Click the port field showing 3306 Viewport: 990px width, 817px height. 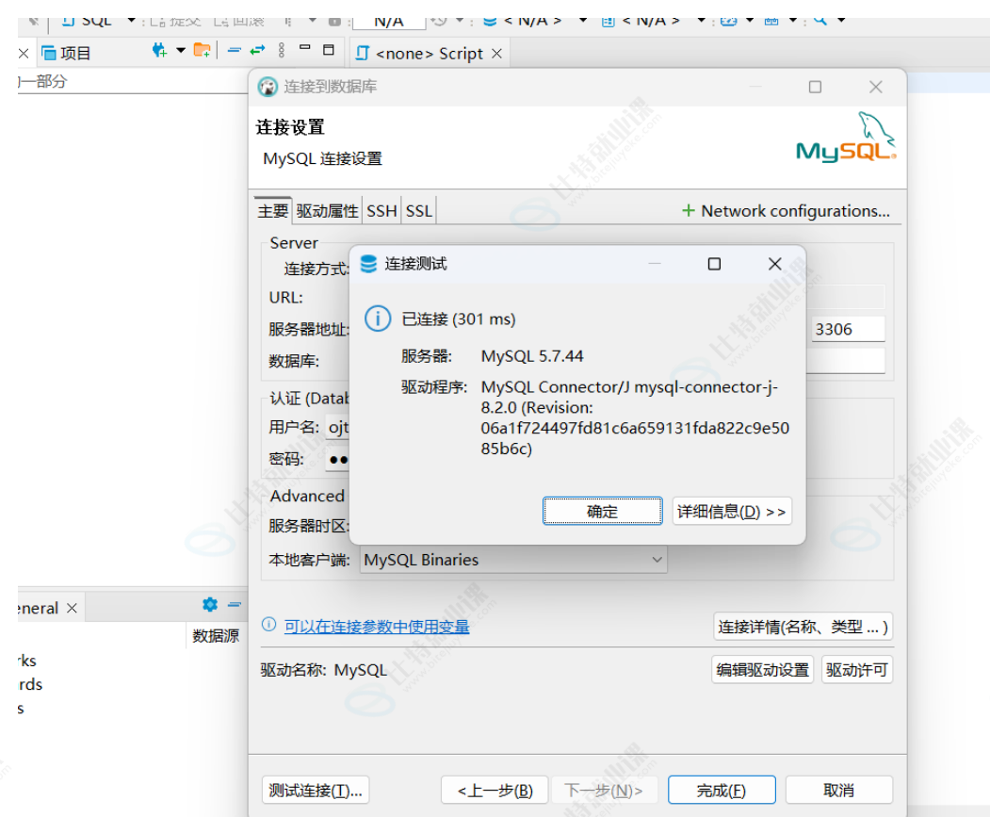(848, 329)
